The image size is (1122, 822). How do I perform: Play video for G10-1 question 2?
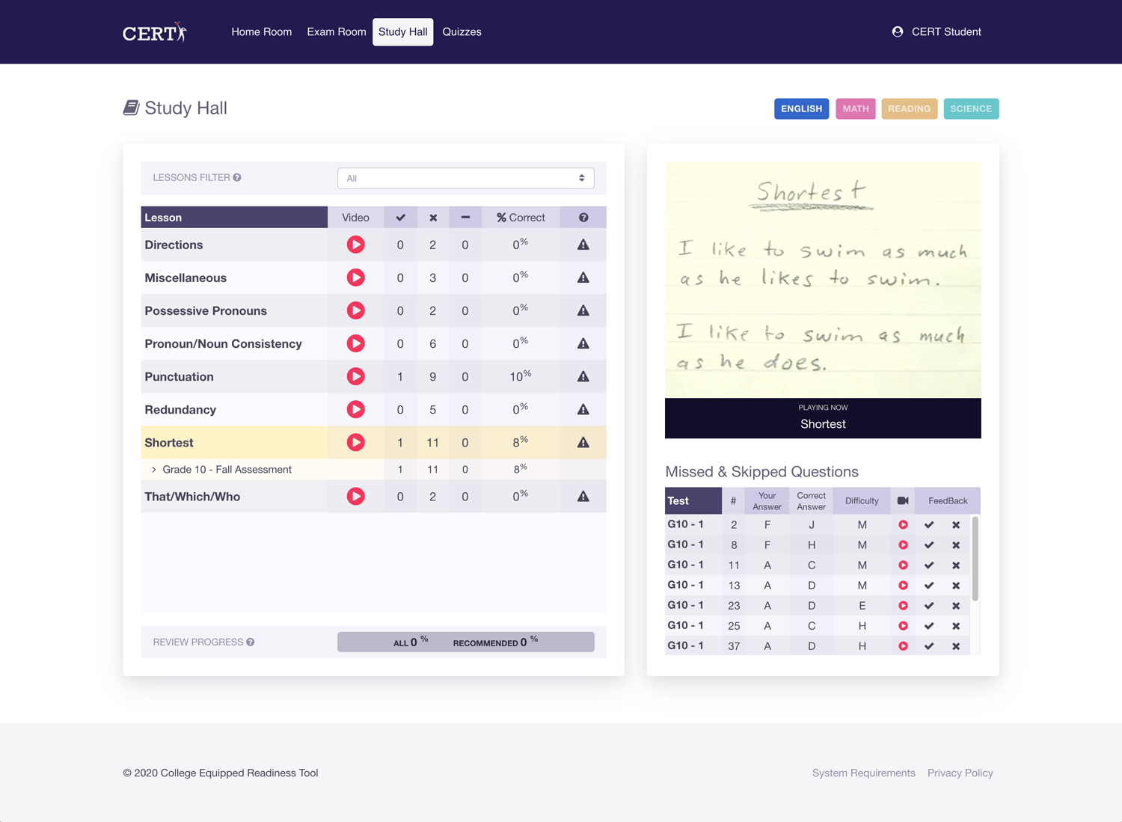903,525
